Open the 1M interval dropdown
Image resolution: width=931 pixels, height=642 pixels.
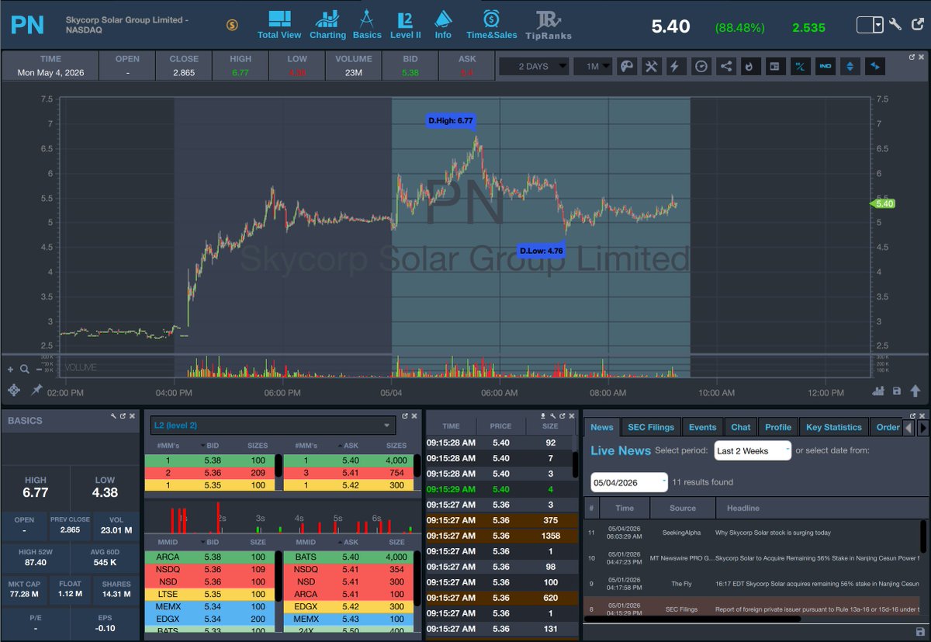click(593, 66)
